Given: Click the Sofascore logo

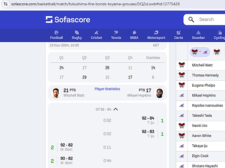Looking at the screenshot, I should click(x=68, y=19).
